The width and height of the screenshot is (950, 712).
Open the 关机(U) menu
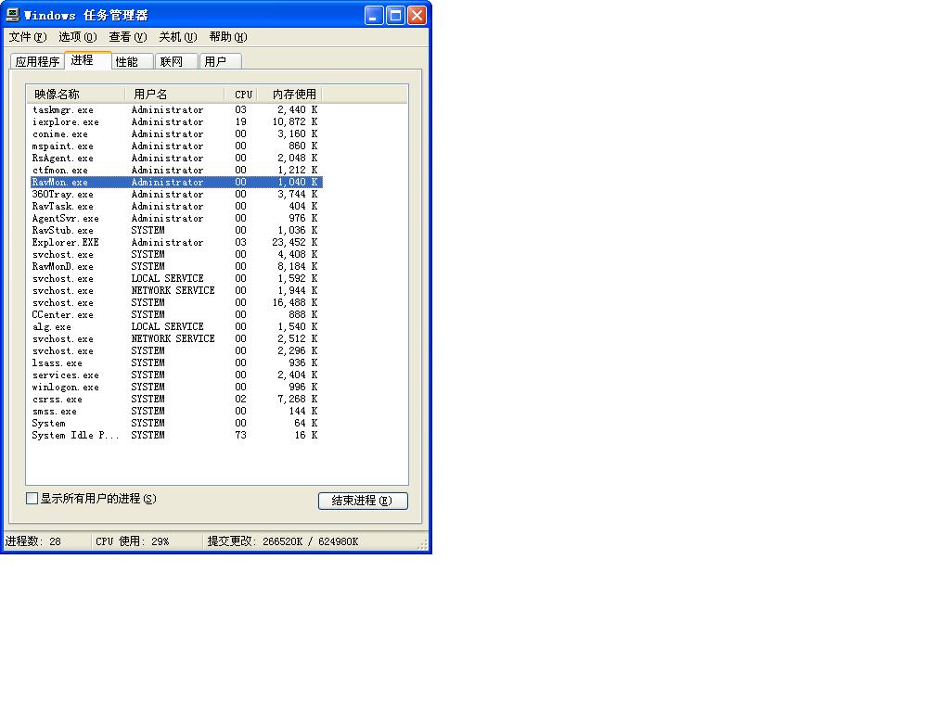[177, 37]
